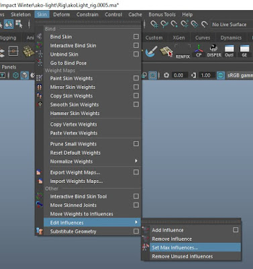Open Move Skinned Joints option box

point(136,205)
